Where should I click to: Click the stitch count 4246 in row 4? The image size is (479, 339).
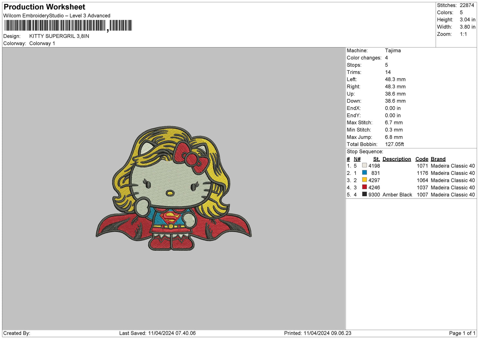(x=374, y=188)
